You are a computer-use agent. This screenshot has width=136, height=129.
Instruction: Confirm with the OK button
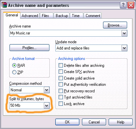[67, 122]
